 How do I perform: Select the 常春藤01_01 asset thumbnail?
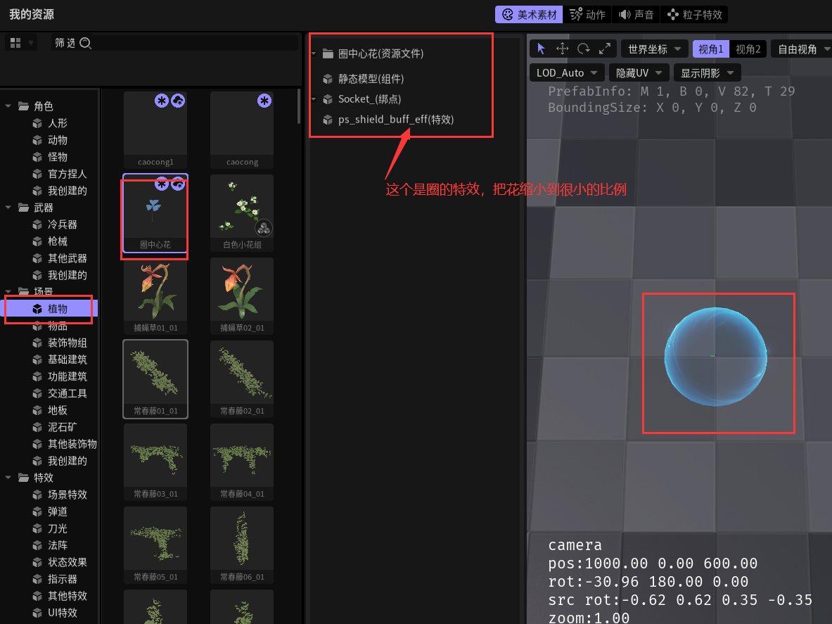click(x=155, y=379)
